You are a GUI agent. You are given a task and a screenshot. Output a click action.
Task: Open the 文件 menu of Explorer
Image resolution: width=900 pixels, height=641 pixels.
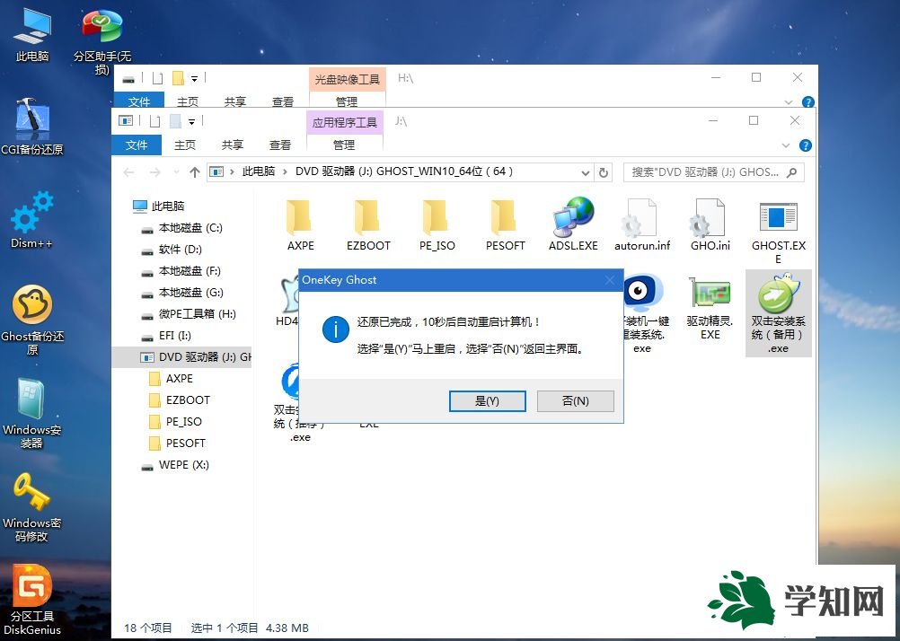137,145
